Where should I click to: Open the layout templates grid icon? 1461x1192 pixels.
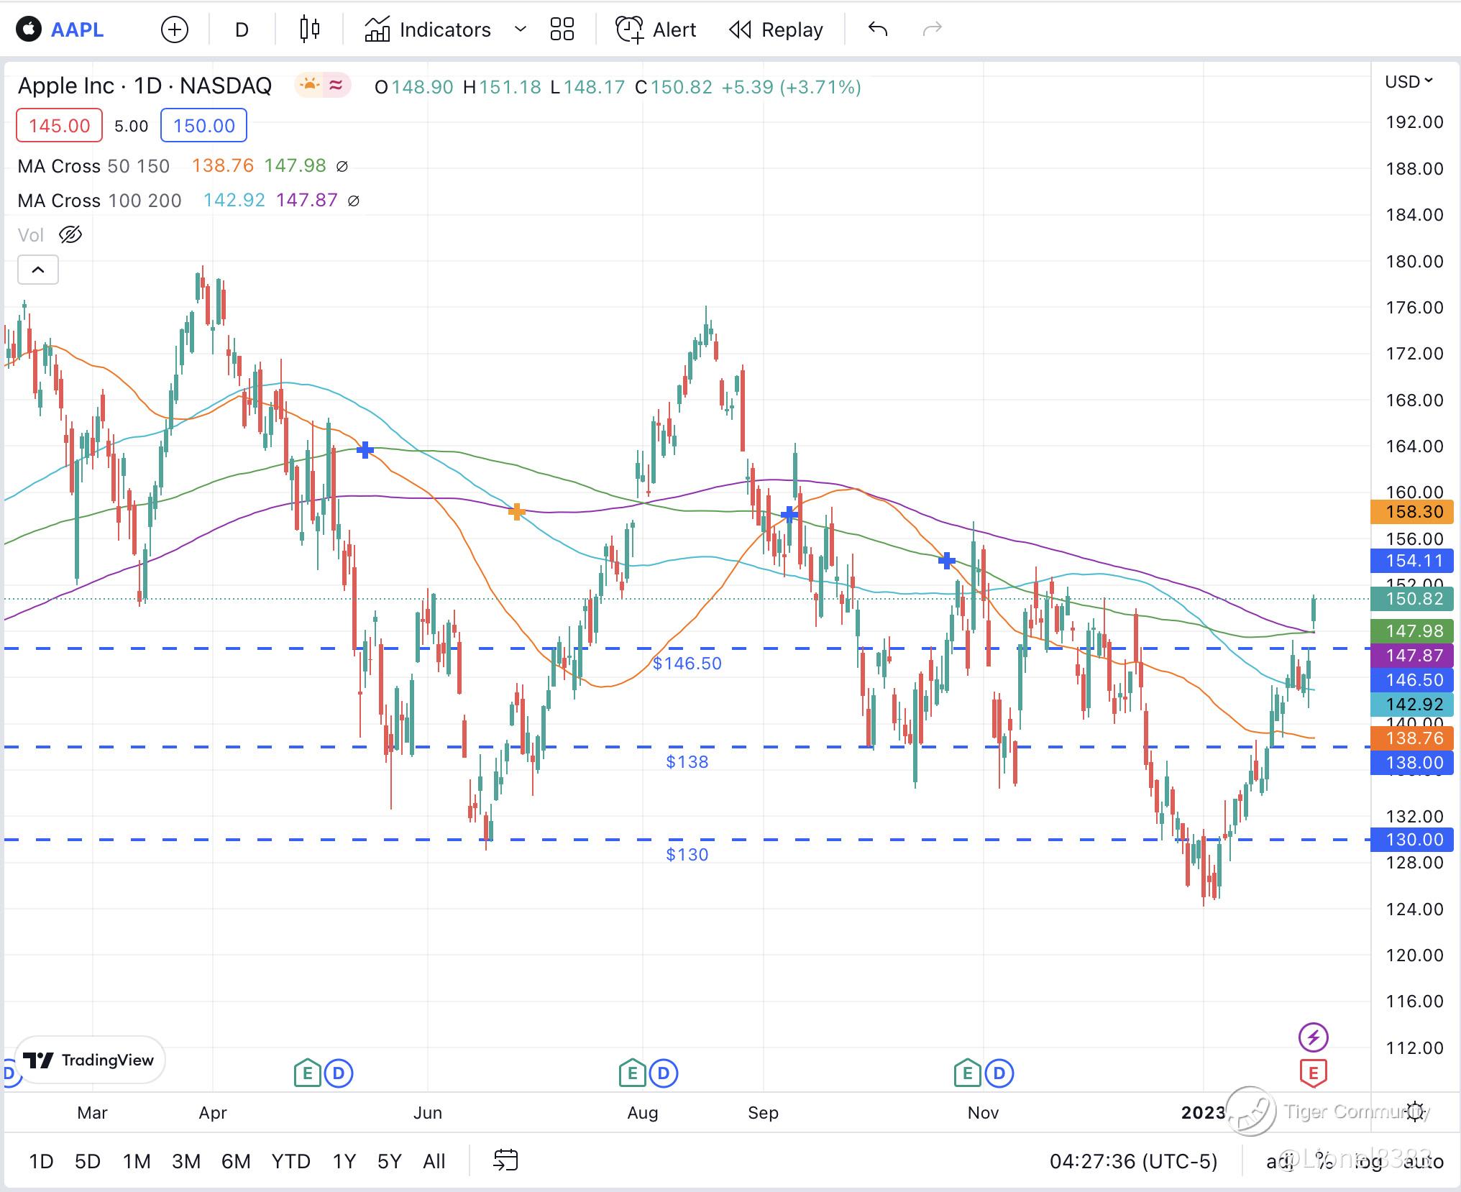(x=562, y=29)
